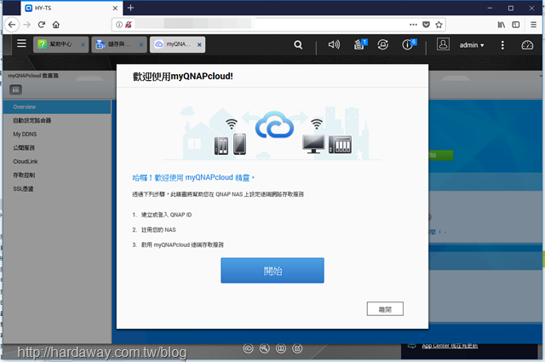Toggle the sidebar panel view icon
This screenshot has width=545, height=362.
(x=15, y=89)
